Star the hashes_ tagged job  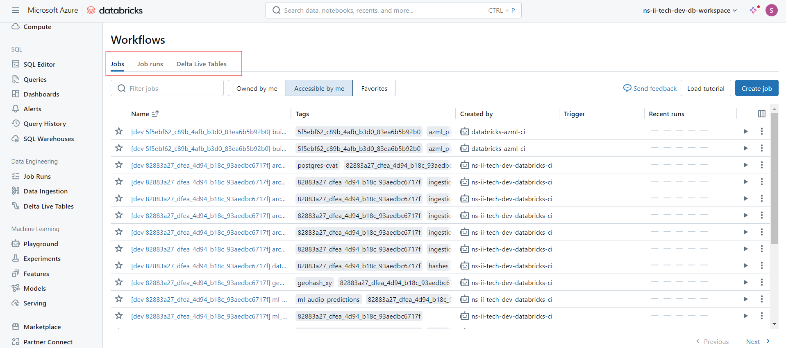click(x=119, y=265)
